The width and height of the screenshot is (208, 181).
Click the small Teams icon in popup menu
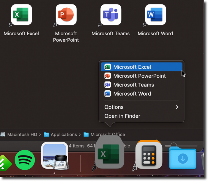coord(108,85)
